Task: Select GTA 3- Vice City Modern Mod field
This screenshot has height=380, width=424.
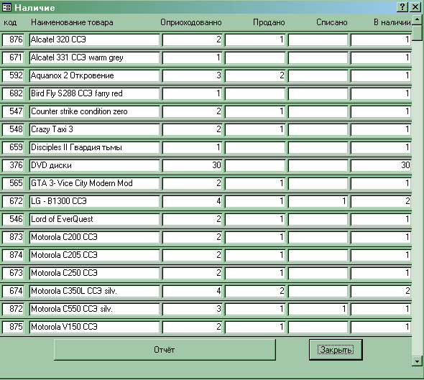Action: pyautogui.click(x=94, y=183)
